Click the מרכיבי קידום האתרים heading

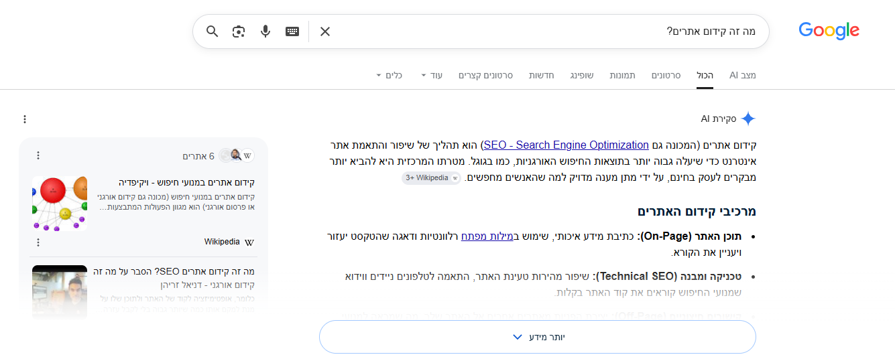[697, 212]
